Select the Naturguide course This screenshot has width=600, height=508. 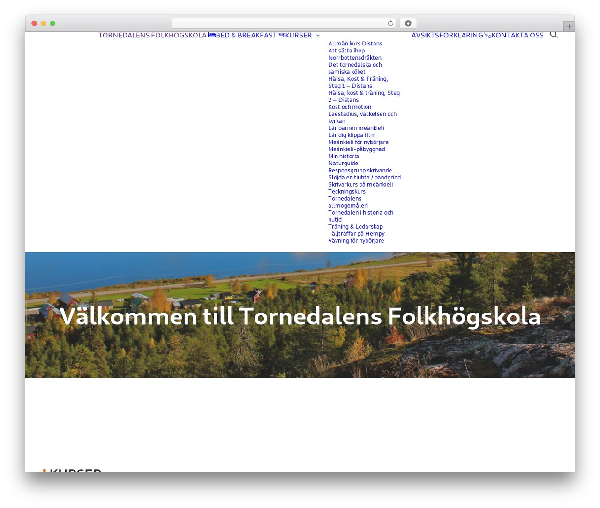343,163
